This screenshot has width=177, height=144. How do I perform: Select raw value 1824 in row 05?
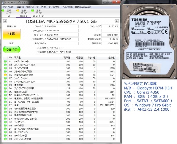pyautogui.click(x=112, y=75)
